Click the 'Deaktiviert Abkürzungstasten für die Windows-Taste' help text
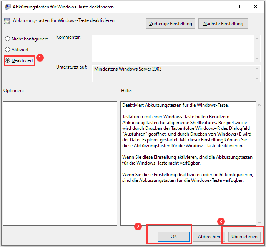This screenshot has height=247, width=266. (x=175, y=105)
